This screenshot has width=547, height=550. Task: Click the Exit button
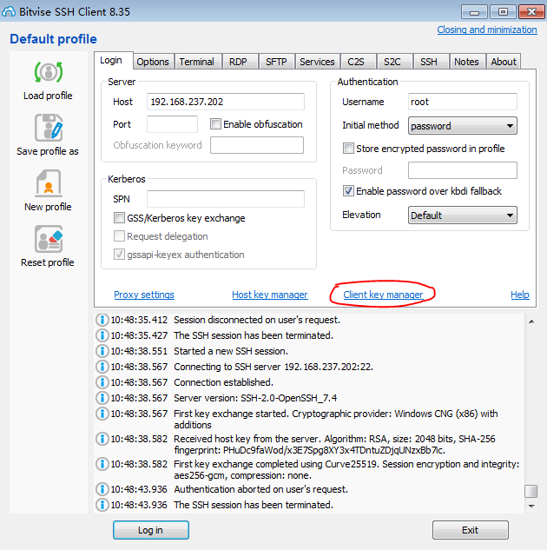point(471,530)
